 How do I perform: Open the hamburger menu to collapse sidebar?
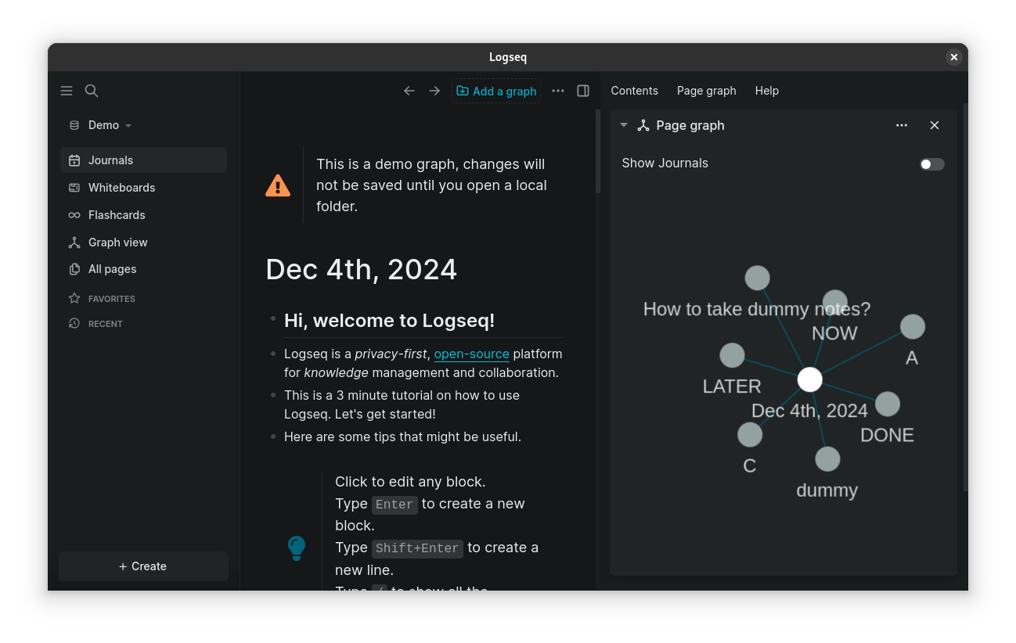[67, 91]
